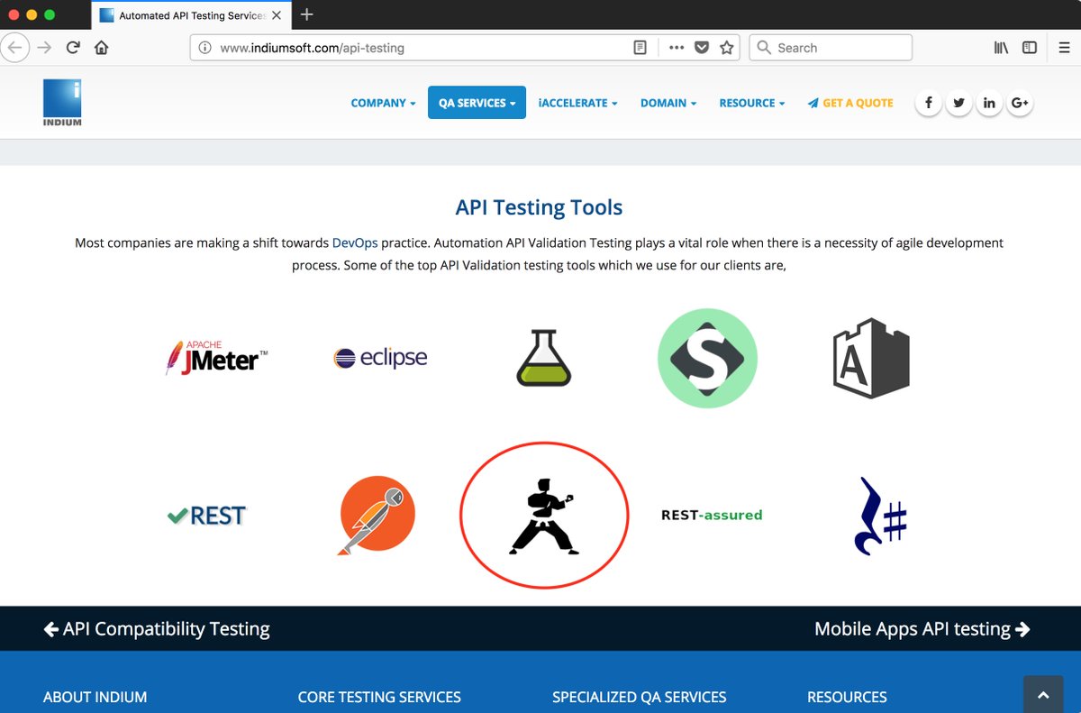Click the Apache JMeter logo
Image resolution: width=1081 pixels, height=713 pixels.
tap(216, 358)
